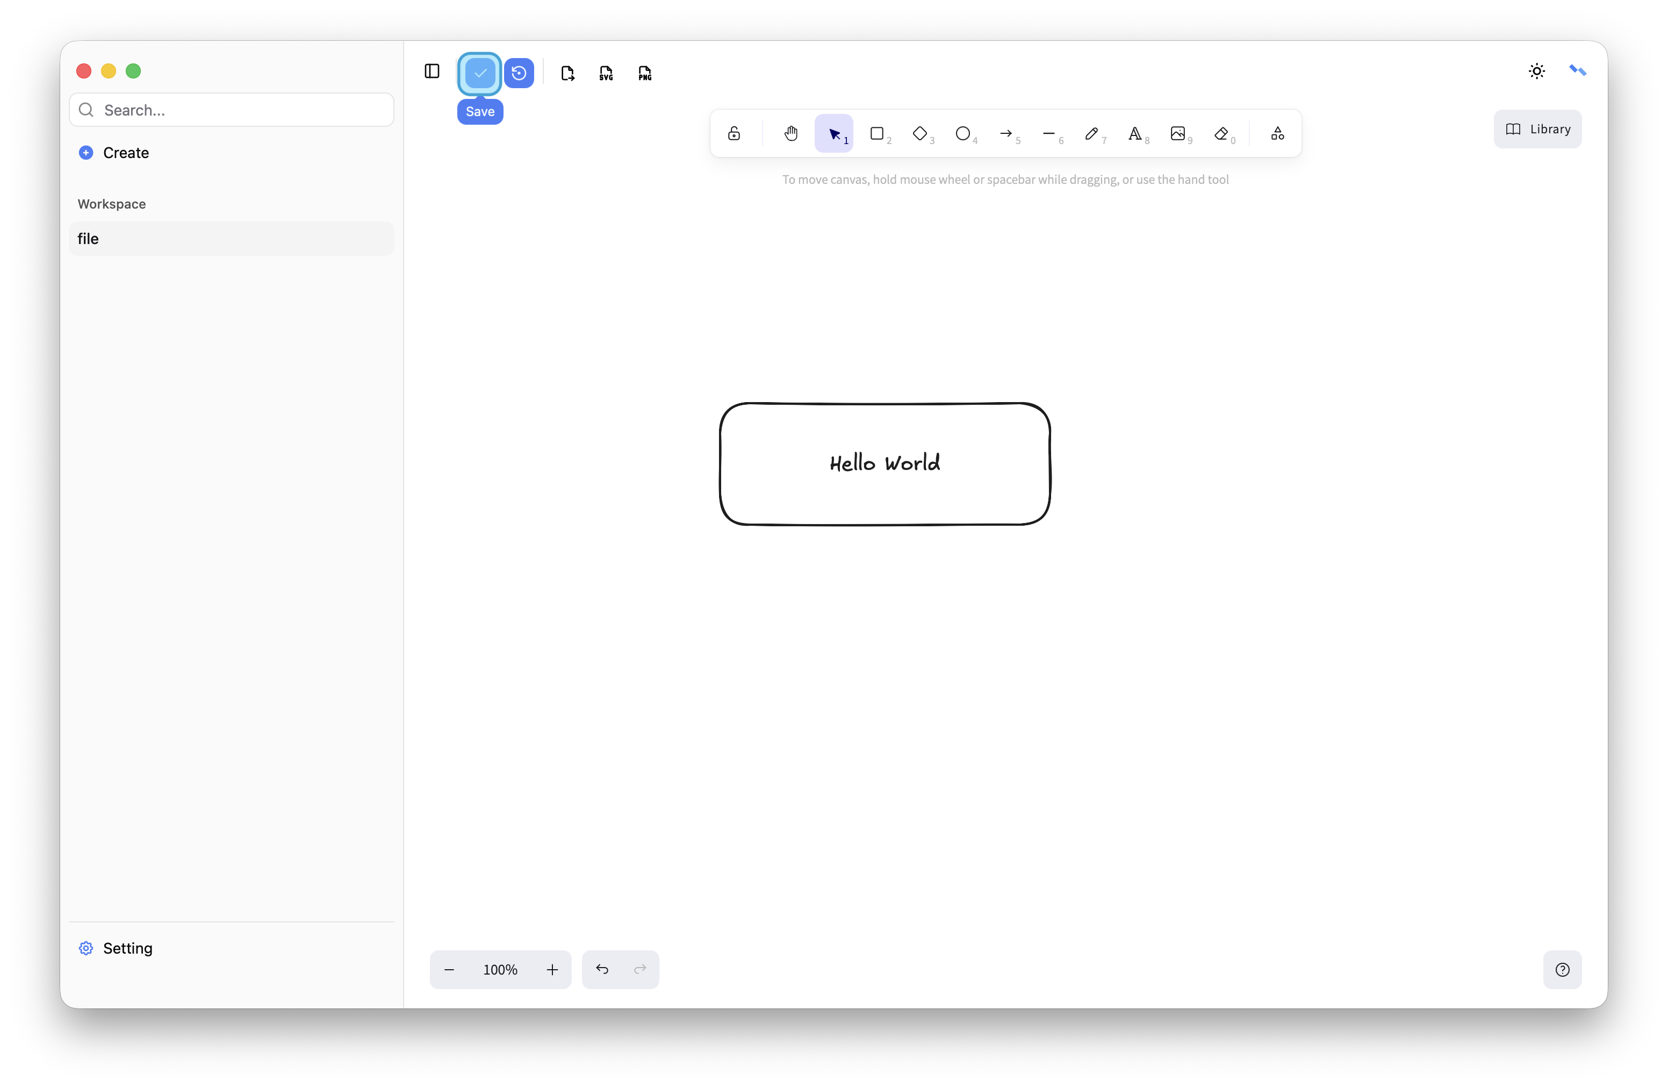Select the Insert image tool
The image size is (1668, 1088).
[1178, 133]
